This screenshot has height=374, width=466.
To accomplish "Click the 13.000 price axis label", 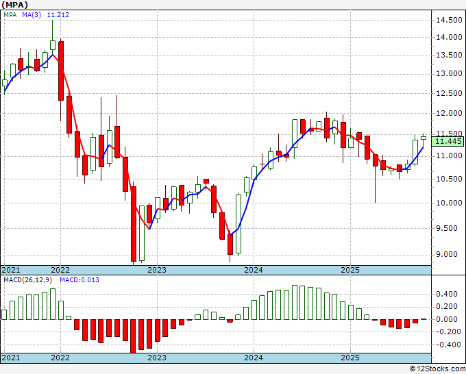I will point(449,74).
